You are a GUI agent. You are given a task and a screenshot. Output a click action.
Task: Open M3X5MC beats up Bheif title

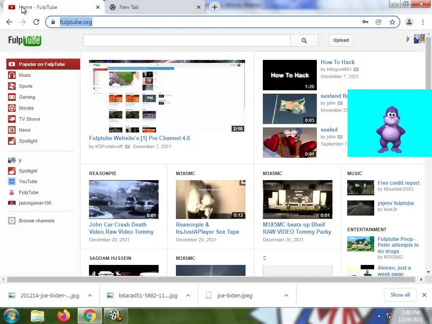(297, 228)
